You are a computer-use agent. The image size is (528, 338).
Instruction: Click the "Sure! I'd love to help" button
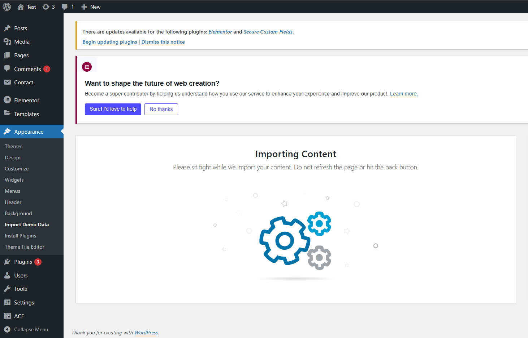[x=113, y=109]
